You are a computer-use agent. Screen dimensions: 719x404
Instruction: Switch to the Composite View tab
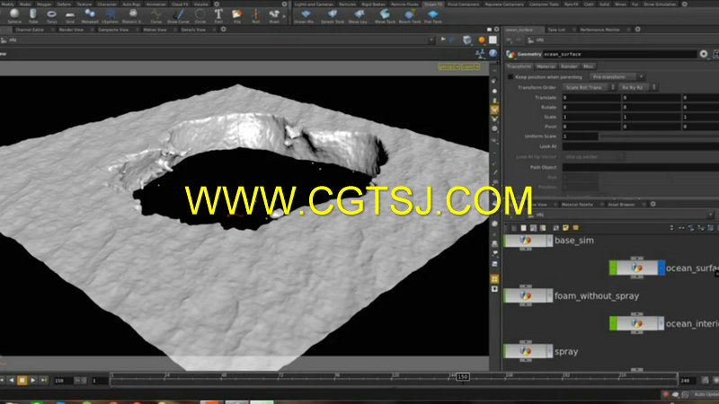pos(113,30)
